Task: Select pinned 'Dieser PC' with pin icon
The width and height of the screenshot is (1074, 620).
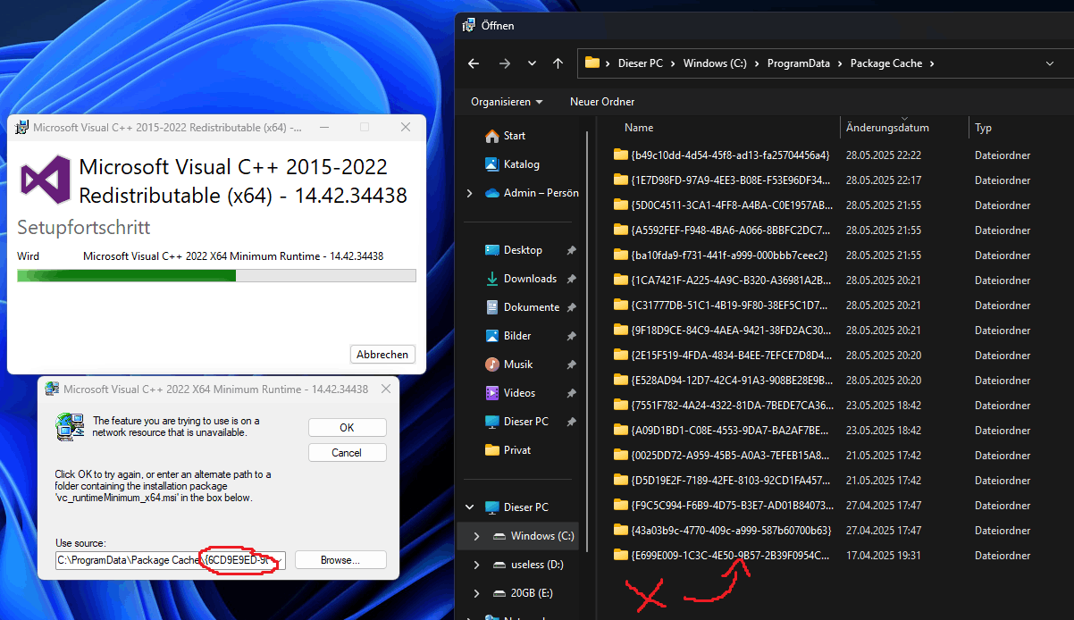Action: (x=526, y=422)
